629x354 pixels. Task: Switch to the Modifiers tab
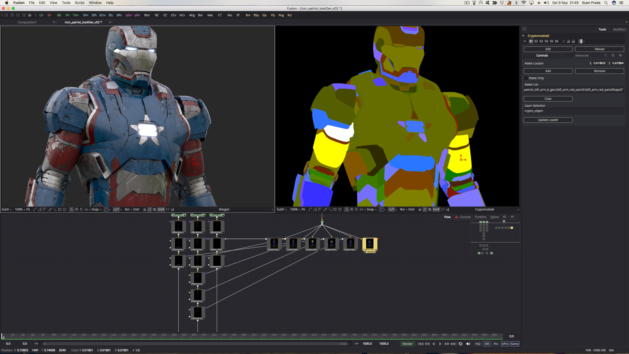pos(619,29)
